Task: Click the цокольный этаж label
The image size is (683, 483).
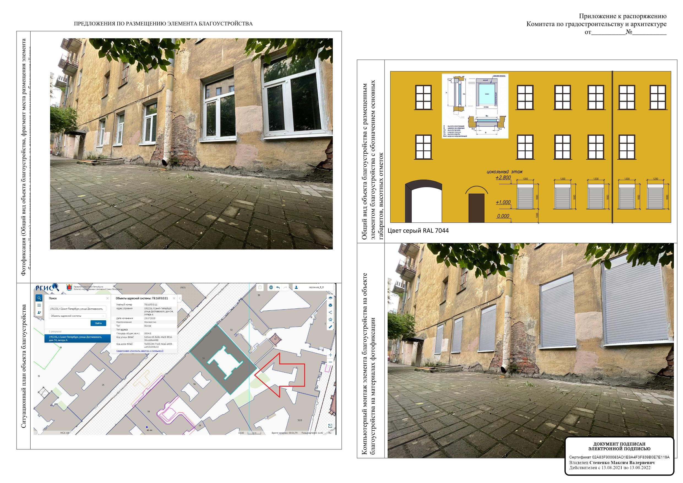Action: coord(505,172)
